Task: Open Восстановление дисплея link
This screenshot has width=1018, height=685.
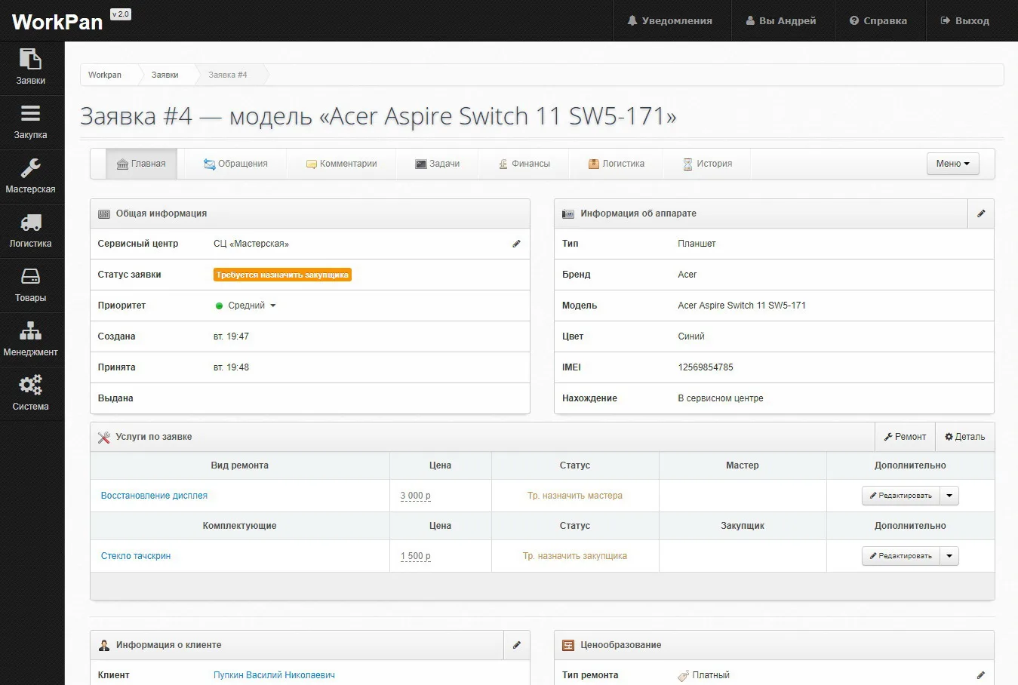Action: coord(154,496)
